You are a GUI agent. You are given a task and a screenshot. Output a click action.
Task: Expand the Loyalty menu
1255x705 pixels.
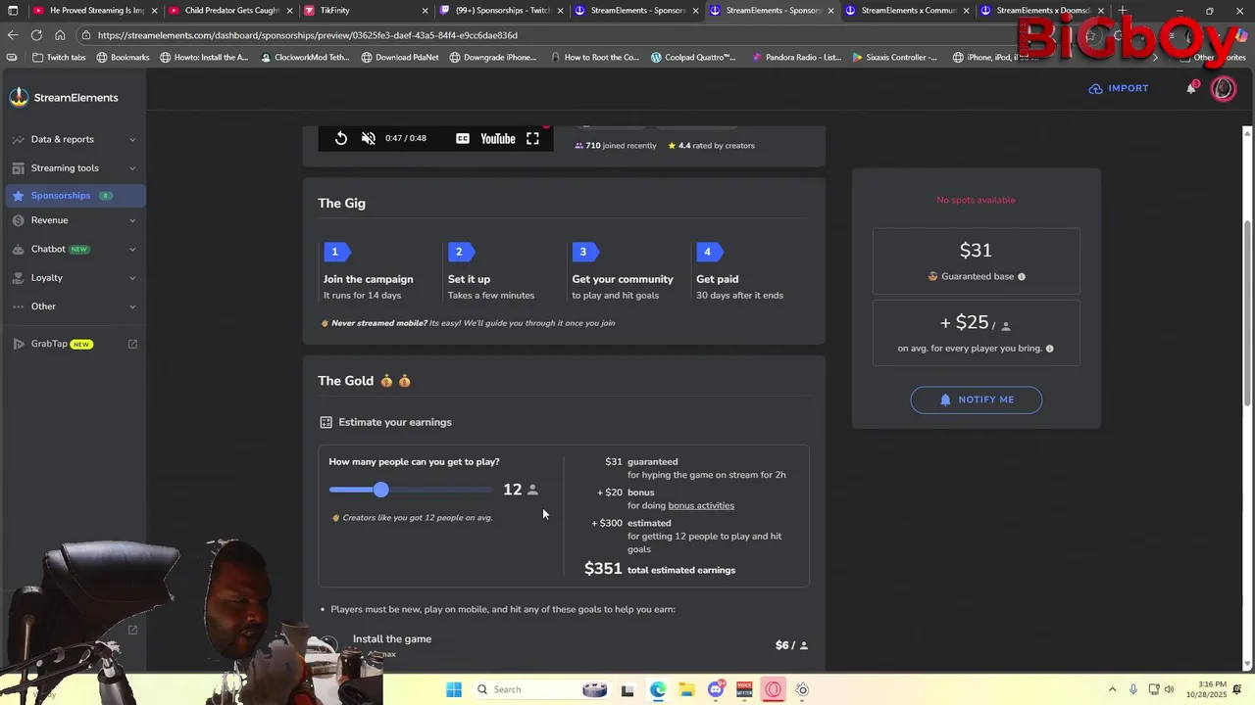(74, 277)
